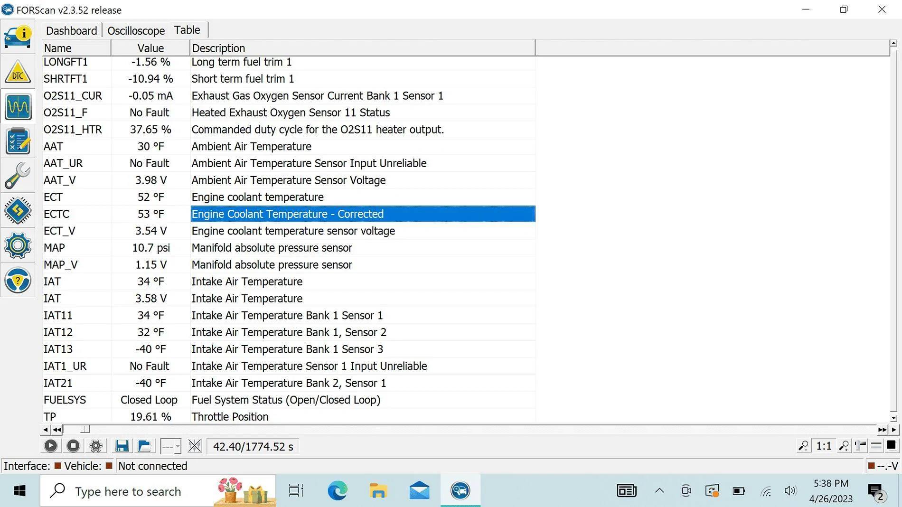Open File Explorer from taskbar
This screenshot has width=902, height=507.
[x=378, y=490]
